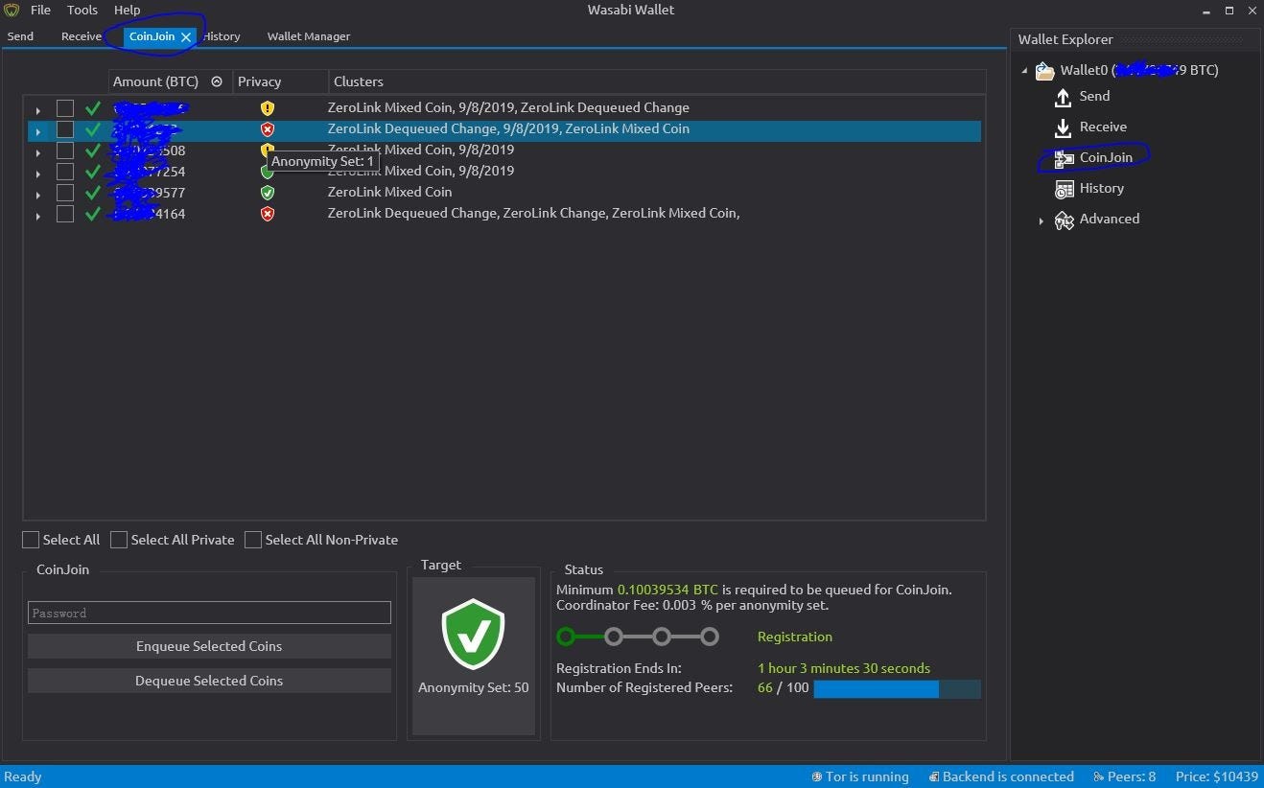Image resolution: width=1264 pixels, height=788 pixels.
Task: Click the green first phase step circle
Action: tap(566, 637)
